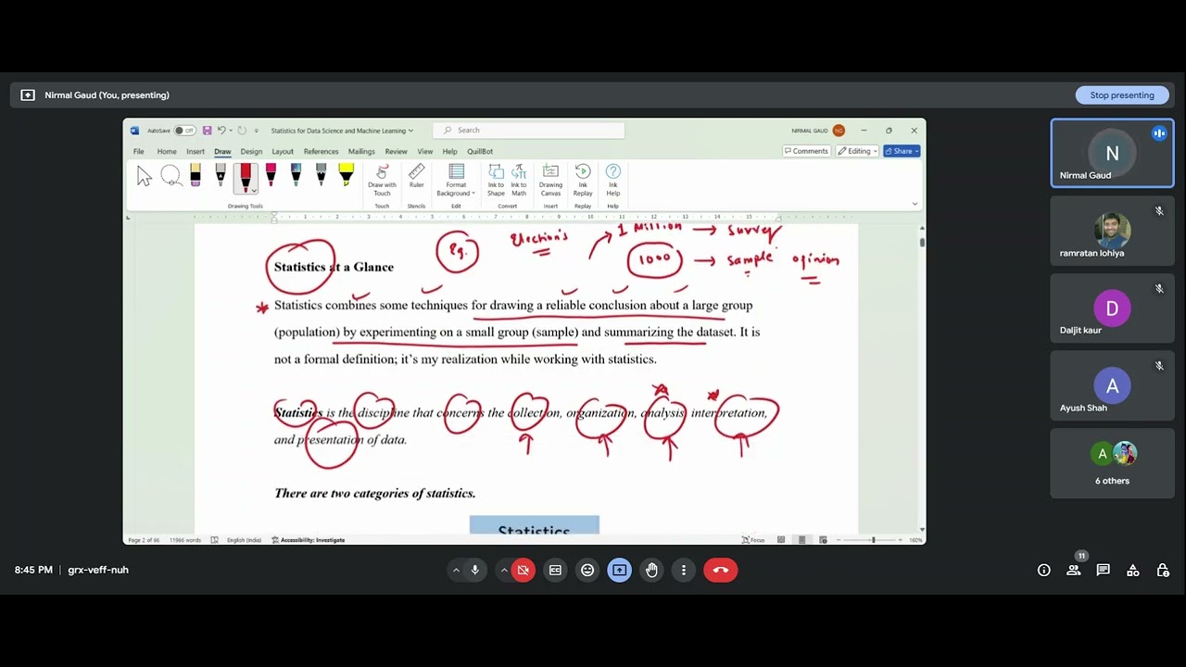The height and width of the screenshot is (667, 1186).
Task: Open the Mailings tab
Action: (x=361, y=151)
